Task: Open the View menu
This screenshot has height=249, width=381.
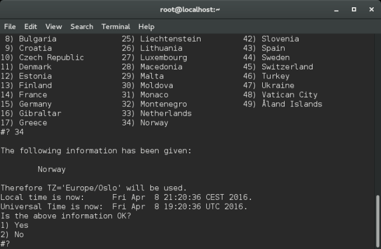Action: click(x=54, y=26)
